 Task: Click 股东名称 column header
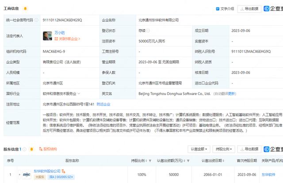[72, 160]
